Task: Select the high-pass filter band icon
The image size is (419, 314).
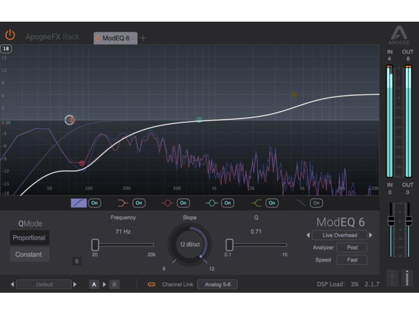Action: tap(79, 203)
